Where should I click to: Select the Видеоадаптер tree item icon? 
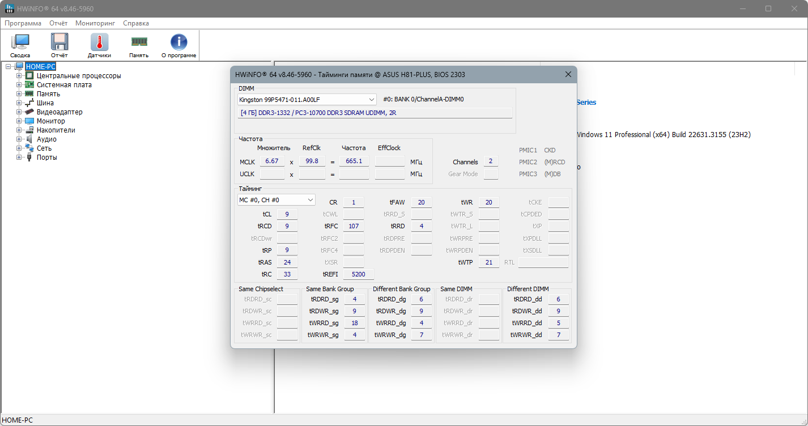click(29, 112)
